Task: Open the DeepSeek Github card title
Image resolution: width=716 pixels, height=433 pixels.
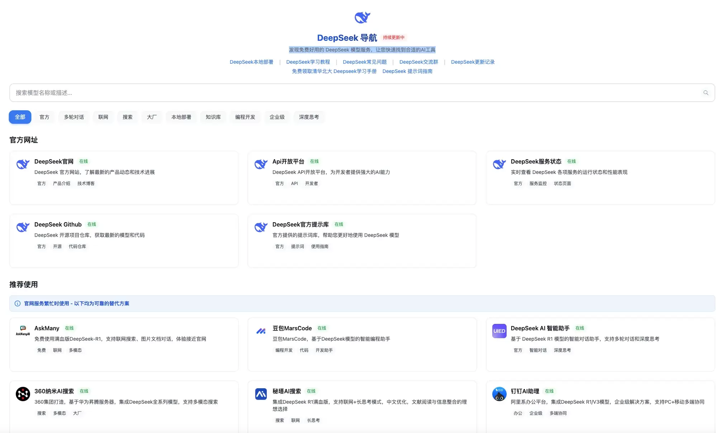Action: [x=58, y=224]
